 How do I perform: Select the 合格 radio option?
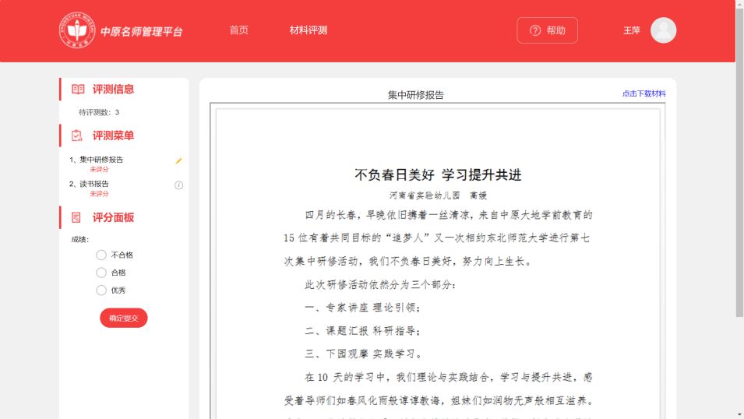pos(101,273)
